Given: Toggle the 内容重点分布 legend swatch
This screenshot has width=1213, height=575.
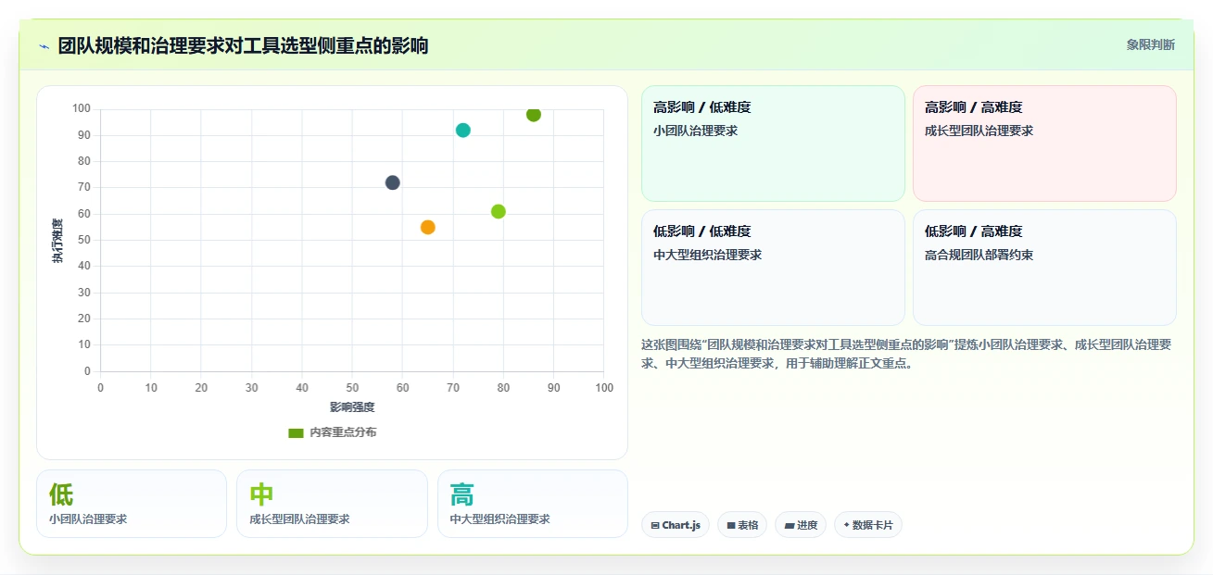Looking at the screenshot, I should point(297,432).
